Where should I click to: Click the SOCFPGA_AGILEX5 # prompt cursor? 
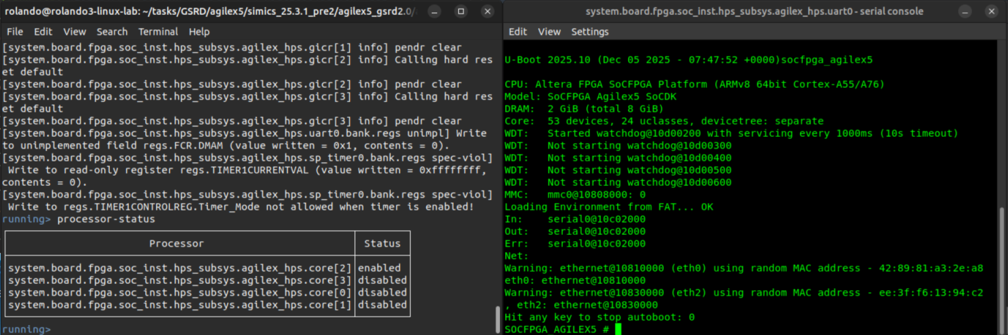click(x=618, y=330)
